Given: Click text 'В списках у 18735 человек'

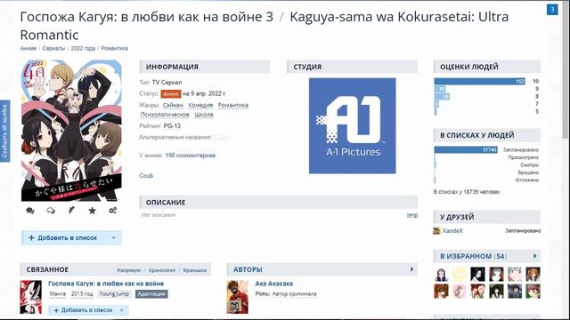Looking at the screenshot, I should (467, 192).
